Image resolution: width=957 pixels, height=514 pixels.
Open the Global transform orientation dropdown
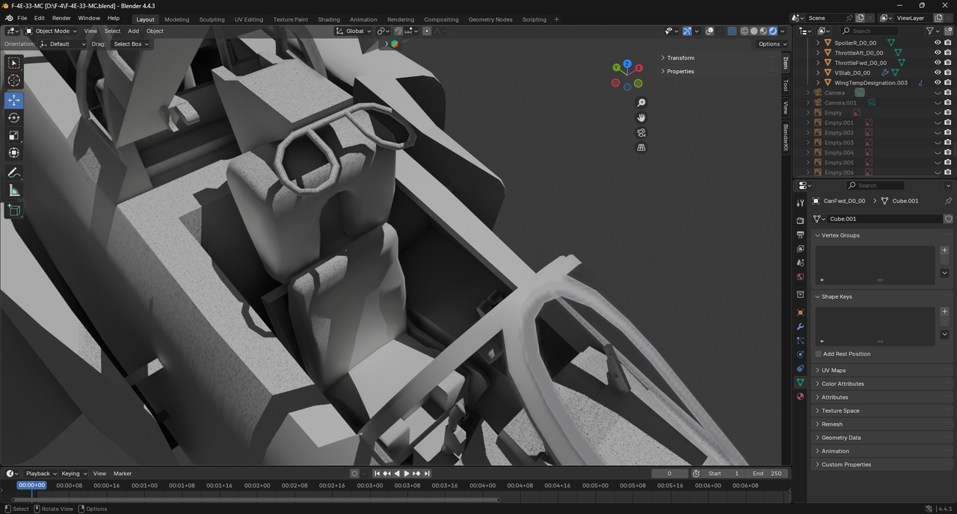coord(353,31)
